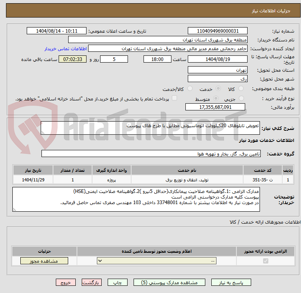Click the الزامی بودن ارائه مجوز header
Image resolution: width=301 pixels, height=293 pixels.
[x=266, y=251]
